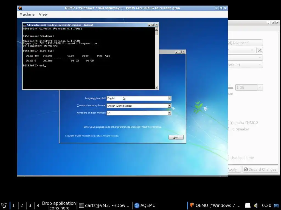Click the cmd.exe icon in diskpart title bar
The width and height of the screenshot is (281, 210).
click(24, 25)
